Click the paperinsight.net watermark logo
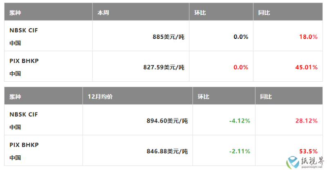Image resolution: width=327 pixels, height=170 pixels. [305, 163]
